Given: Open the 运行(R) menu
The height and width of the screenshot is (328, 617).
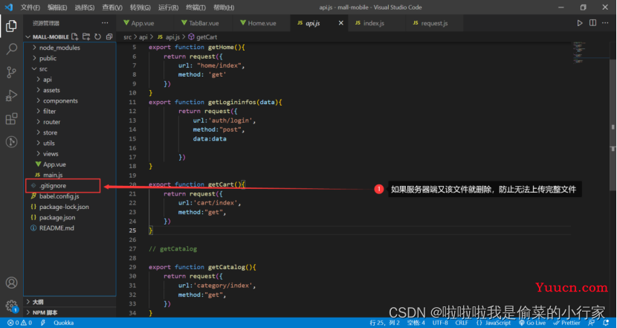Looking at the screenshot, I should 169,7.
